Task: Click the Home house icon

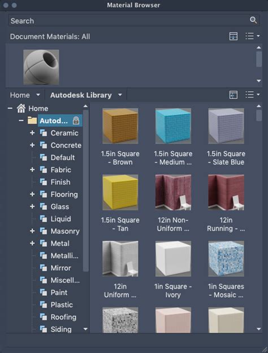Action: click(21, 108)
